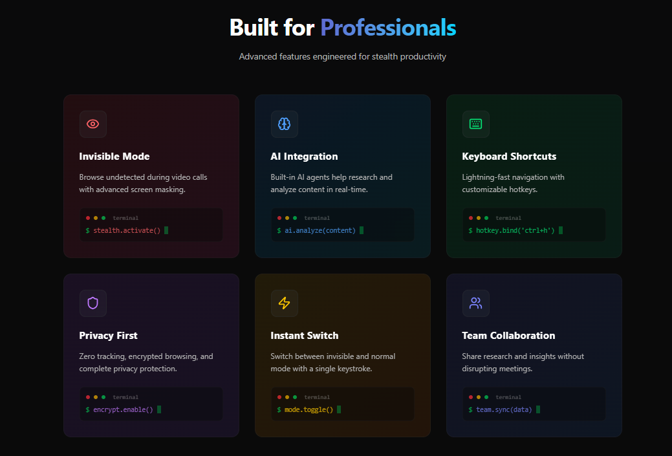Select the Instant Switch card heading
Screen dimensions: 672x456
pyautogui.click(x=304, y=336)
